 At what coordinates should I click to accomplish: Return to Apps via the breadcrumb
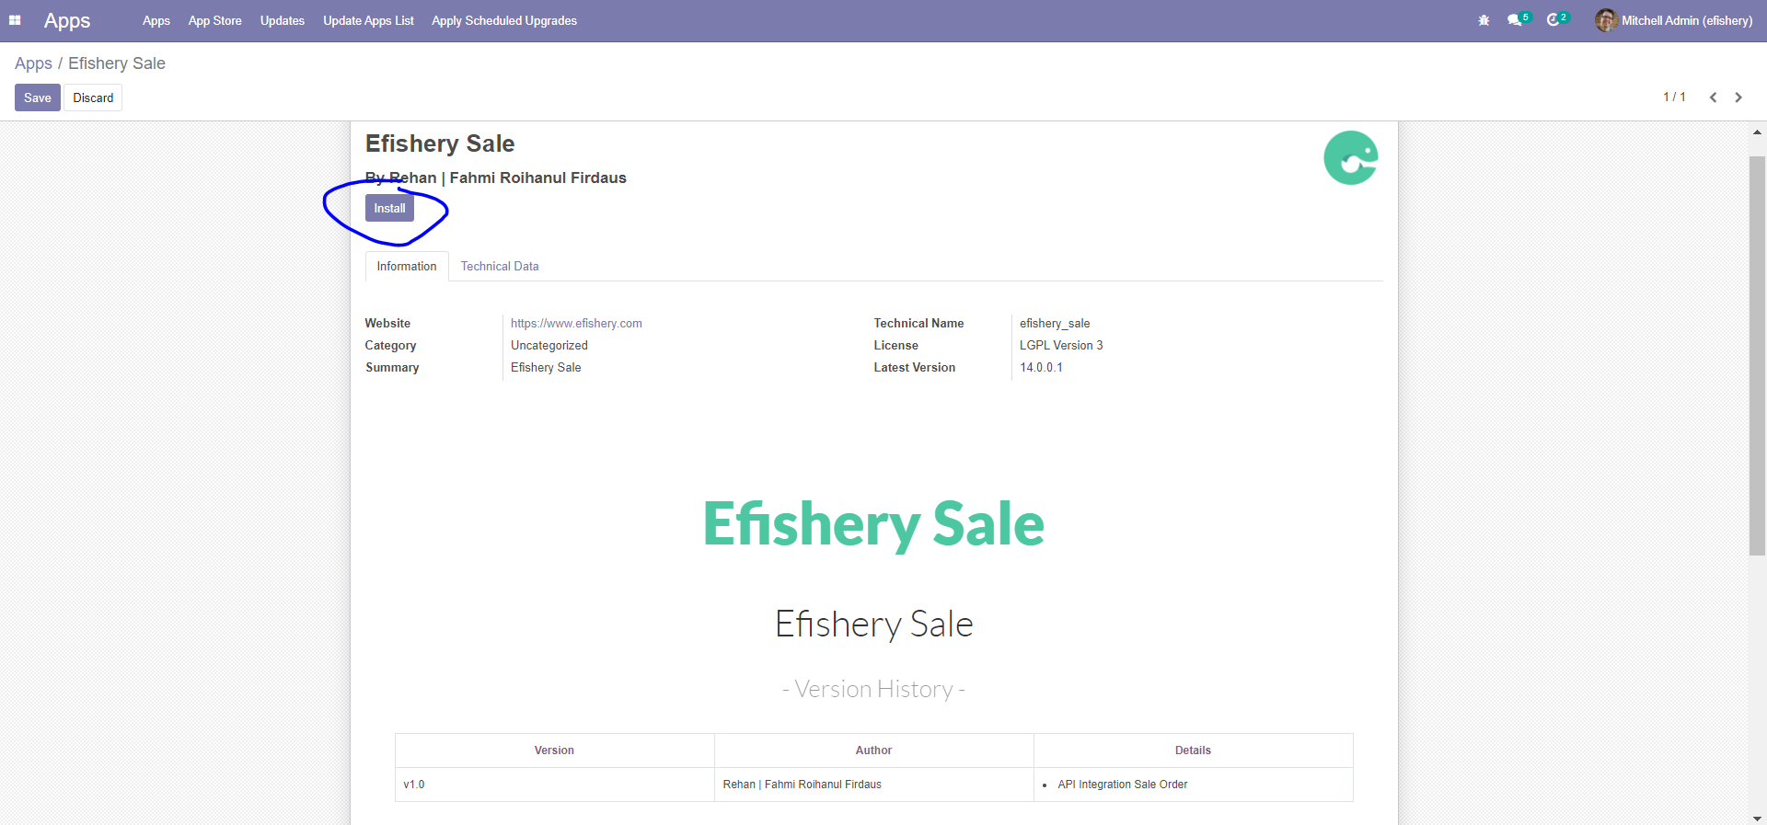point(32,63)
